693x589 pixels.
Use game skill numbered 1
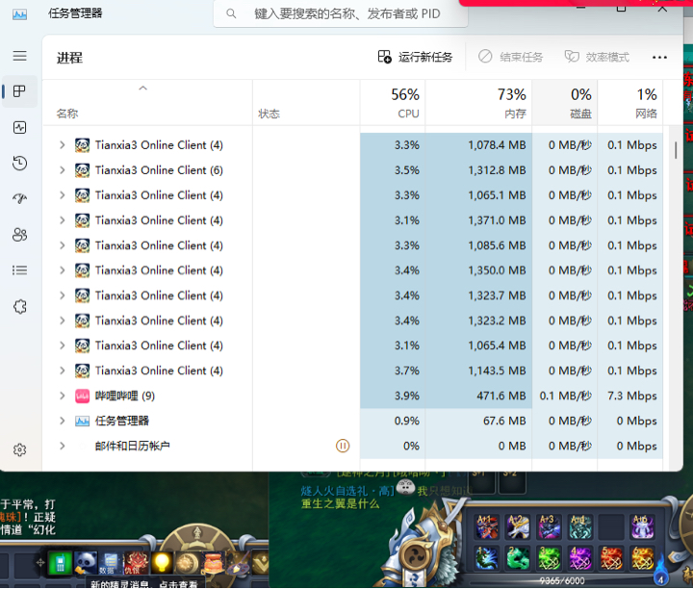487,557
